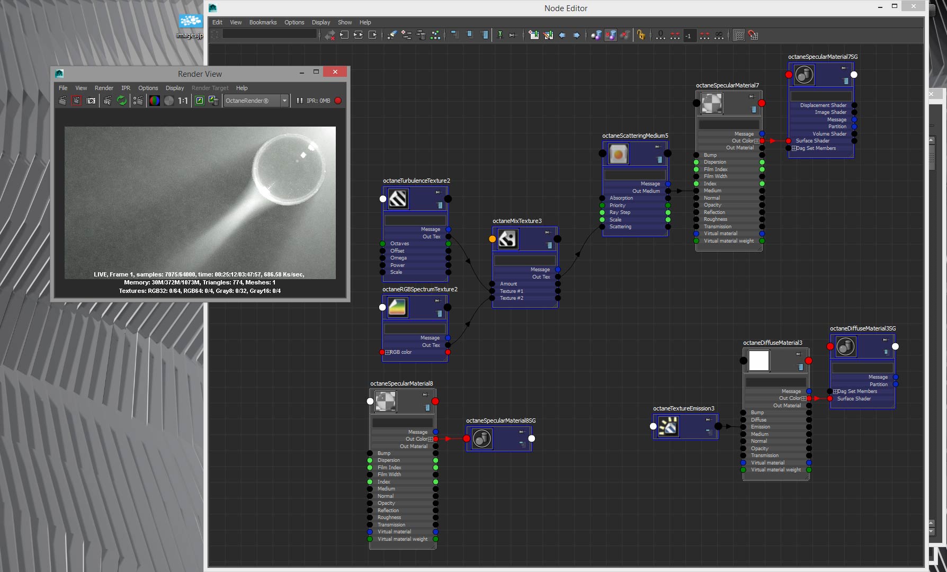Screen dimensions: 947x572
Task: Click the white octaneDiffuseMaterial3 color swatch
Action: click(x=759, y=361)
